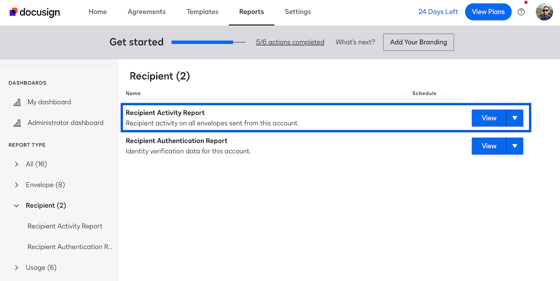Open the Administrator dashboard
Viewport: 560px width, 281px height.
point(64,122)
